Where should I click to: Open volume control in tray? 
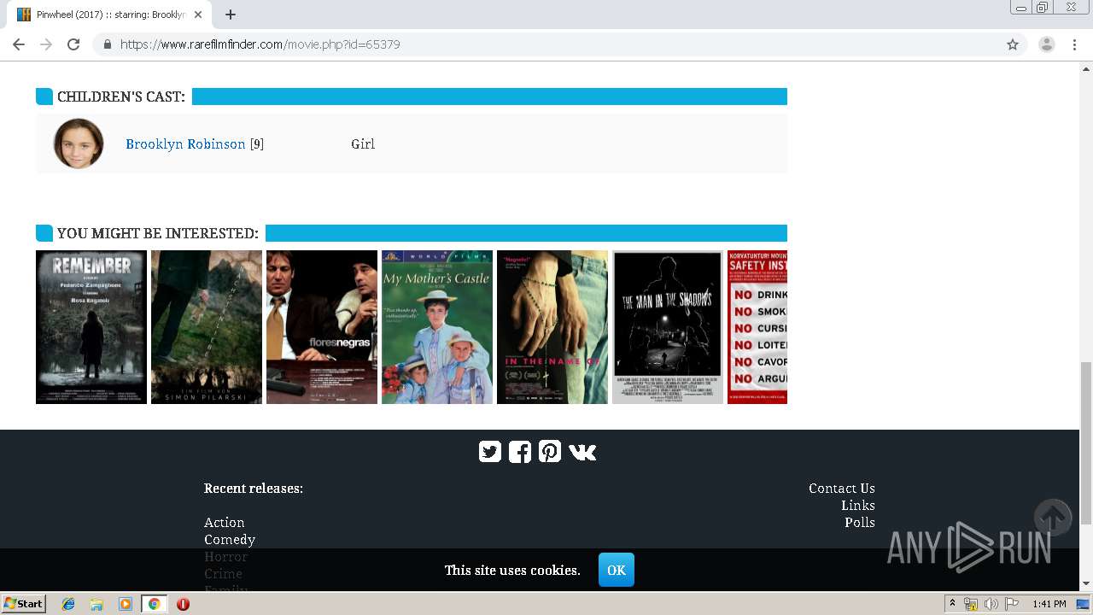pyautogui.click(x=991, y=604)
